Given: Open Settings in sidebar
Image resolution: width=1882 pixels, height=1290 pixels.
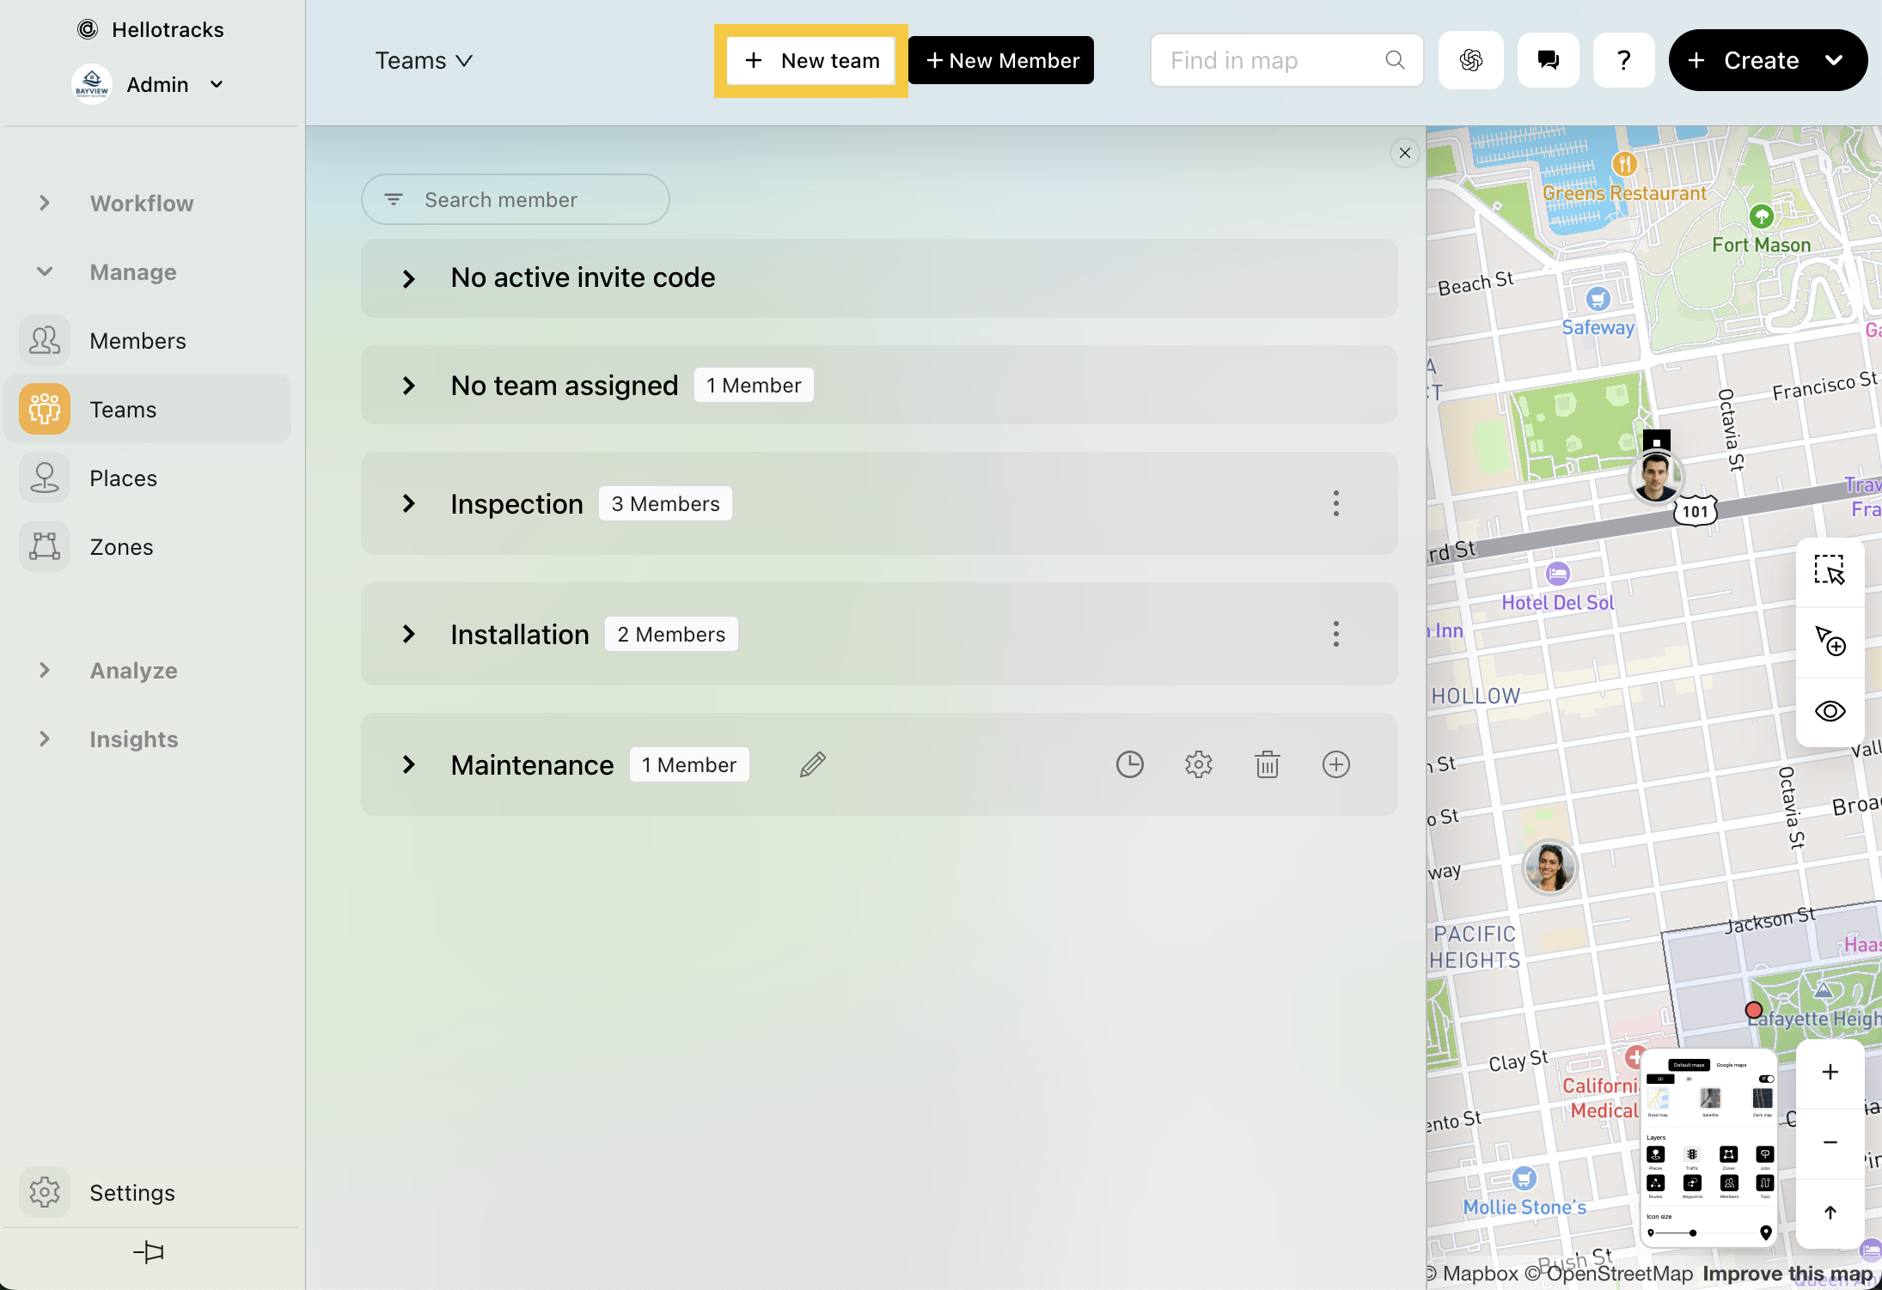Looking at the screenshot, I should [x=148, y=1192].
